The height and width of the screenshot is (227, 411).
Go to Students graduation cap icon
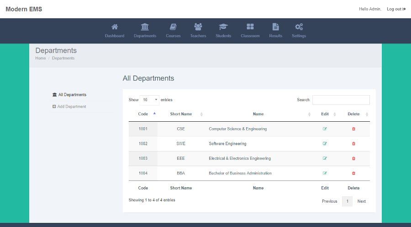223,27
